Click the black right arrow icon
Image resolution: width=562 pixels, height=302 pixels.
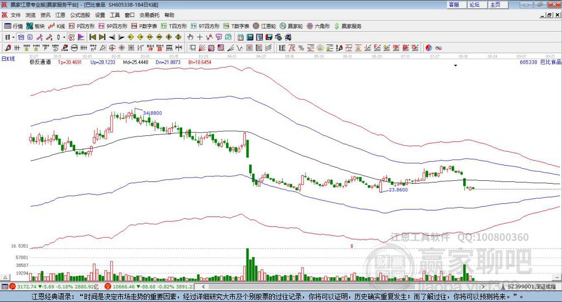click(x=121, y=37)
